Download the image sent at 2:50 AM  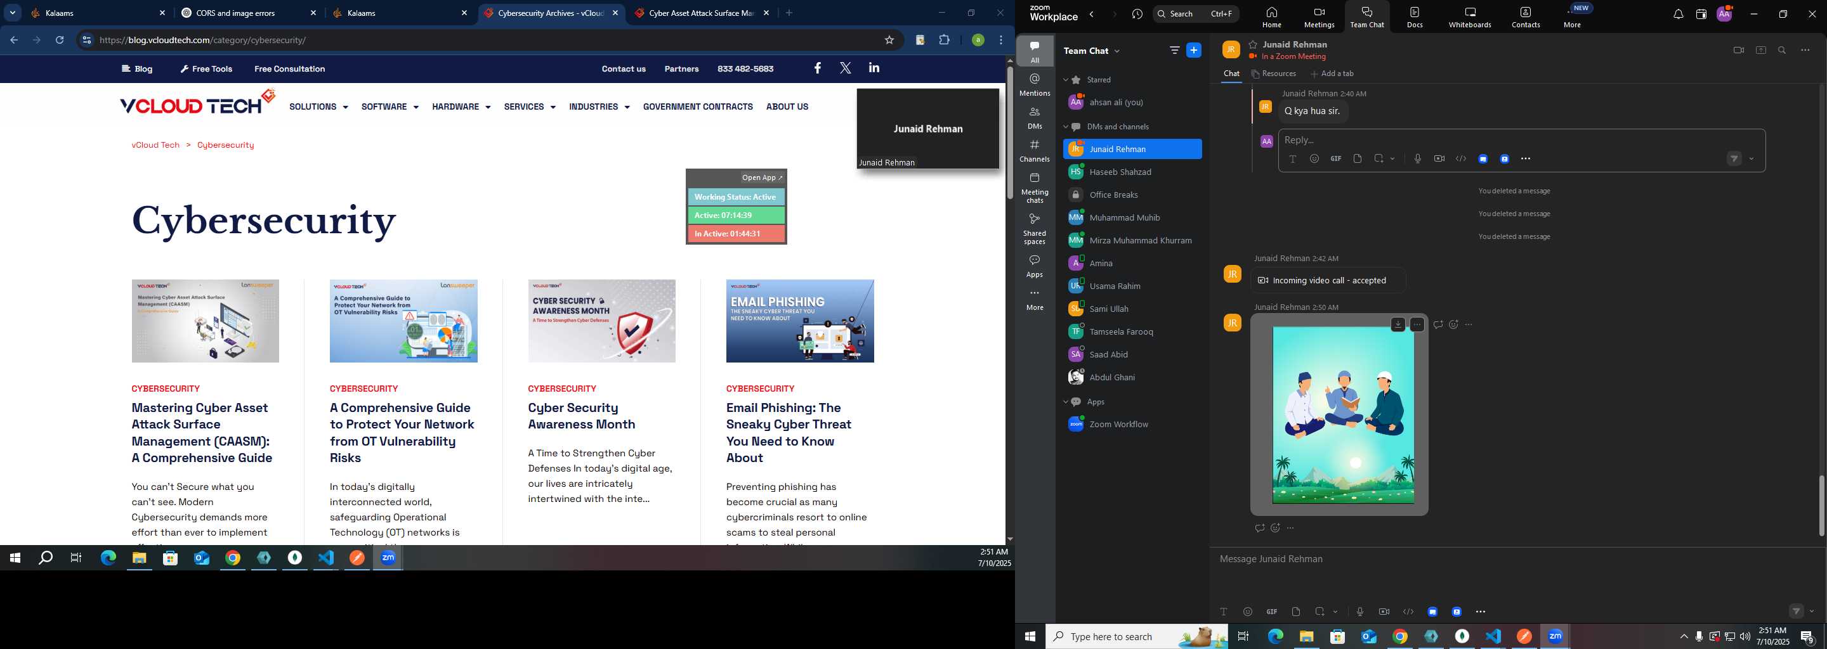pyautogui.click(x=1397, y=324)
